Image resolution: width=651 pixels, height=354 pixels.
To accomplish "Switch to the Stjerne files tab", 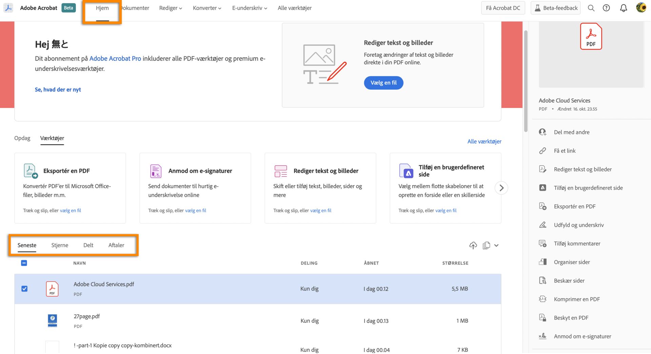I will click(x=60, y=245).
